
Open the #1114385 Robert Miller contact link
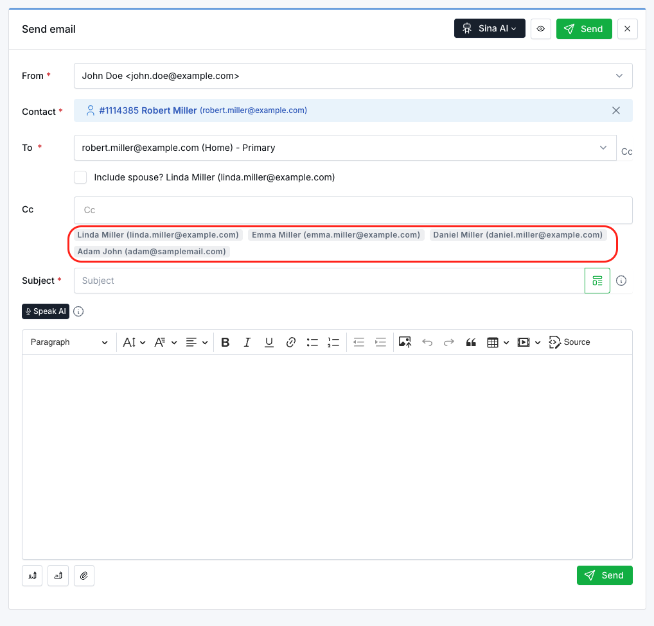148,110
